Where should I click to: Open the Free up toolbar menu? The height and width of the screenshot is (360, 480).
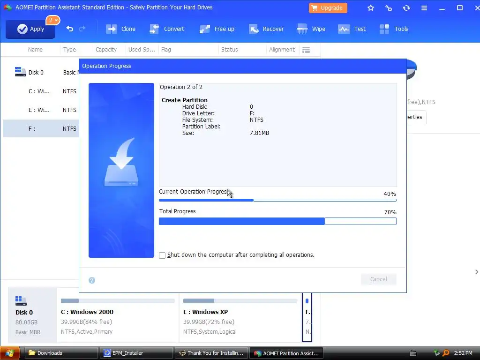pos(217,29)
